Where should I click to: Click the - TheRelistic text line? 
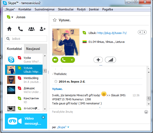60,74
